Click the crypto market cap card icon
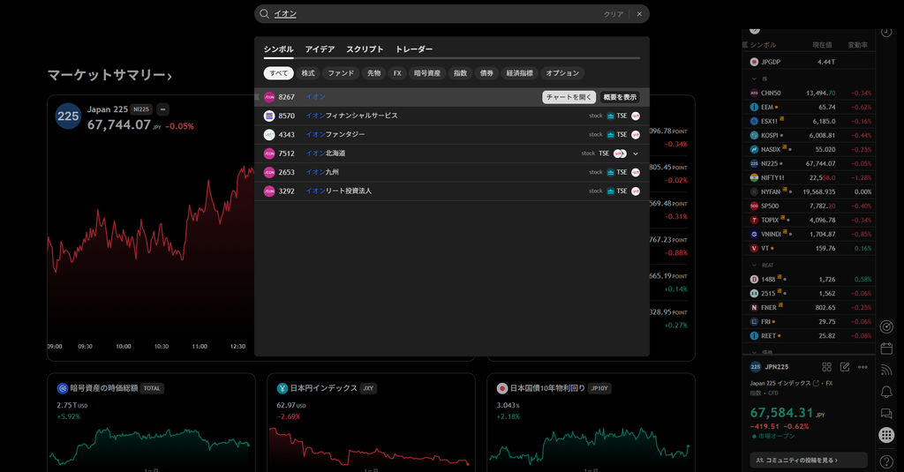The image size is (904, 472). tap(63, 388)
